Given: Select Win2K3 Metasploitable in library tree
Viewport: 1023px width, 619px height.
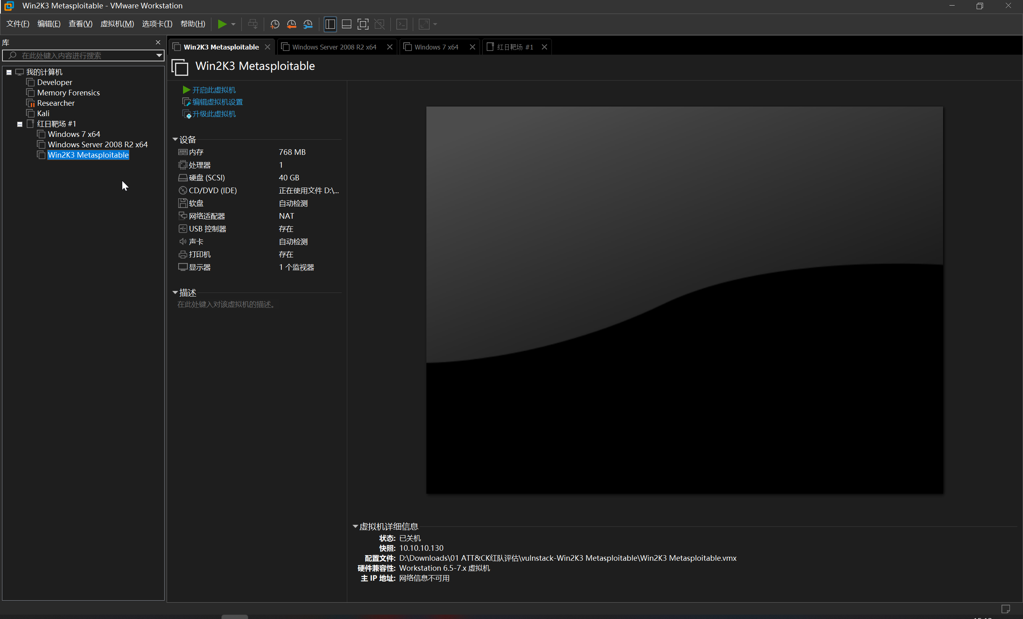Looking at the screenshot, I should 88,155.
